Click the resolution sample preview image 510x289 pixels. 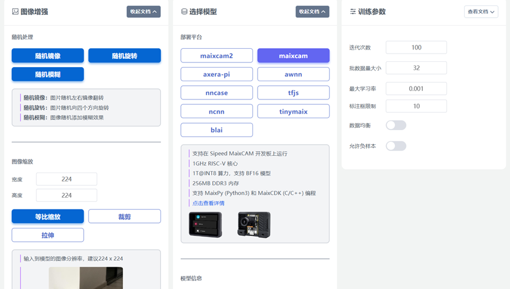[86, 278]
